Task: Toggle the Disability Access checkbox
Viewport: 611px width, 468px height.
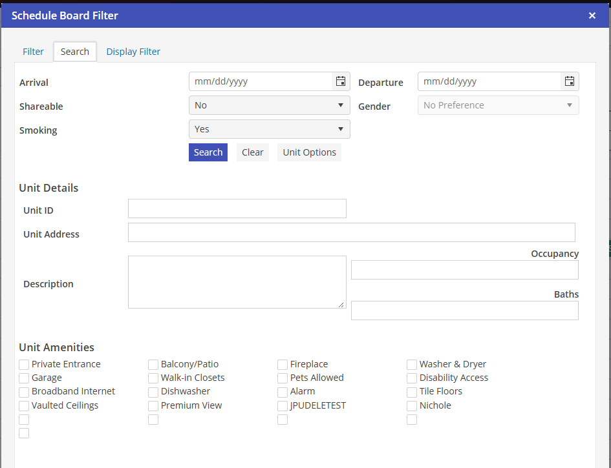Action: pyautogui.click(x=412, y=378)
